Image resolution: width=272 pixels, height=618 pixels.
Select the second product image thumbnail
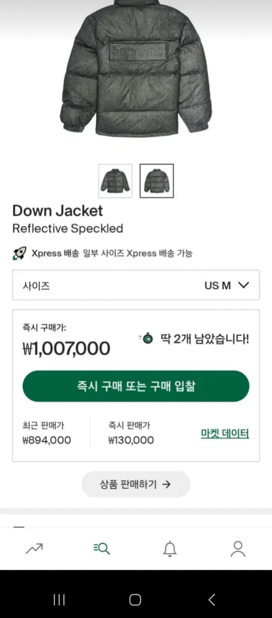[x=157, y=181]
